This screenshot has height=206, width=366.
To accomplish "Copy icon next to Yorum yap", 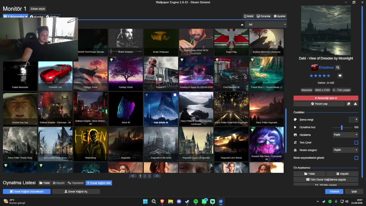I will [349, 104].
